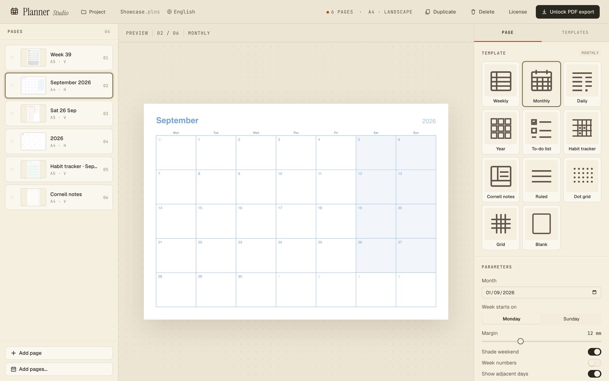Adjust the Margin slider handle
Viewport: 609px width, 381px height.
(520, 341)
